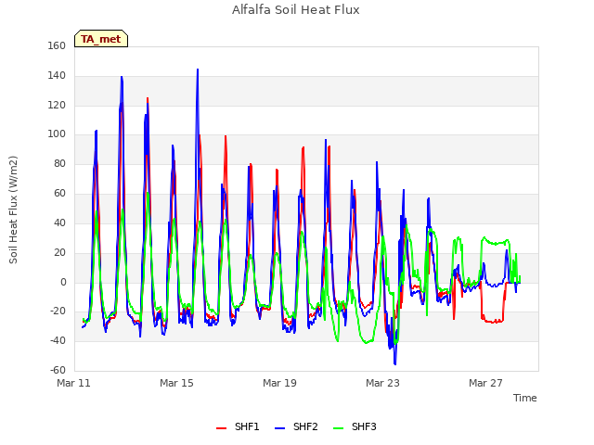
Task: Click the 160 y-axis tick label
Action: [57, 46]
